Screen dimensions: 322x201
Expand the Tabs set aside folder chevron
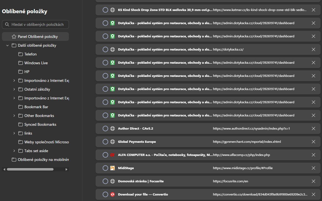(14, 151)
